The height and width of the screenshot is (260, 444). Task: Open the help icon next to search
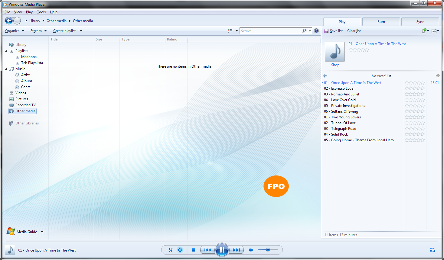[x=316, y=31]
